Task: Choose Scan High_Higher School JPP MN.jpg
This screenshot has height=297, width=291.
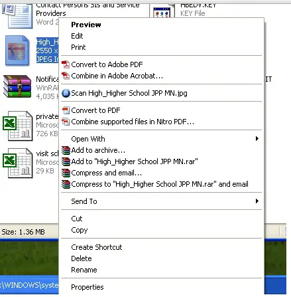Action: coord(129,93)
